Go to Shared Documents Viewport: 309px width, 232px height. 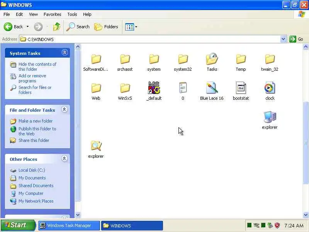click(36, 186)
